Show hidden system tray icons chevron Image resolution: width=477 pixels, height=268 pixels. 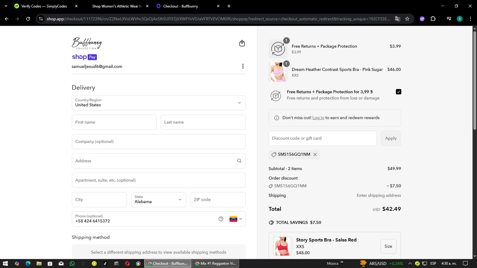click(410, 264)
